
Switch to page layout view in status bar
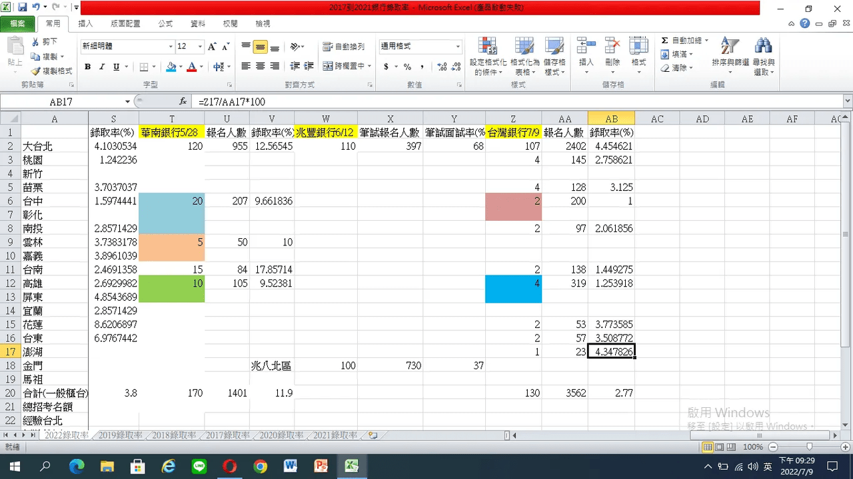pyautogui.click(x=720, y=447)
